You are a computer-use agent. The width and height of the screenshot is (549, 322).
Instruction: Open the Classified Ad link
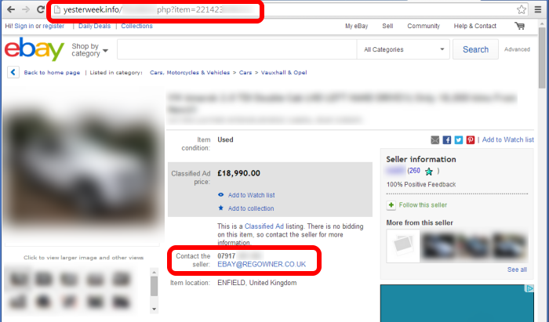[264, 226]
